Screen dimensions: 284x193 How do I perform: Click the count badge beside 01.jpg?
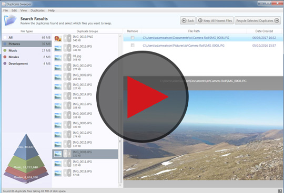pyautogui.click(x=67, y=58)
